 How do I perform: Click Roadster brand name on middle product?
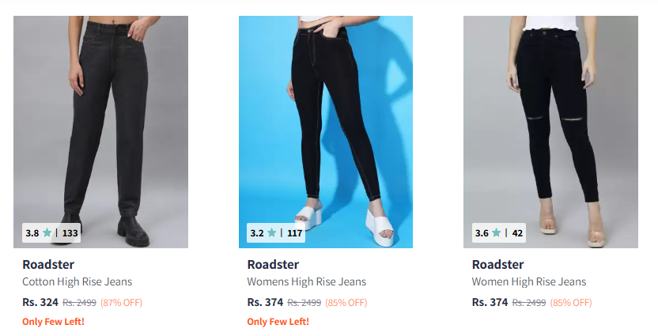[273, 264]
